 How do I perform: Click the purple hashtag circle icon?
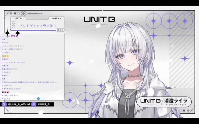point(34,104)
